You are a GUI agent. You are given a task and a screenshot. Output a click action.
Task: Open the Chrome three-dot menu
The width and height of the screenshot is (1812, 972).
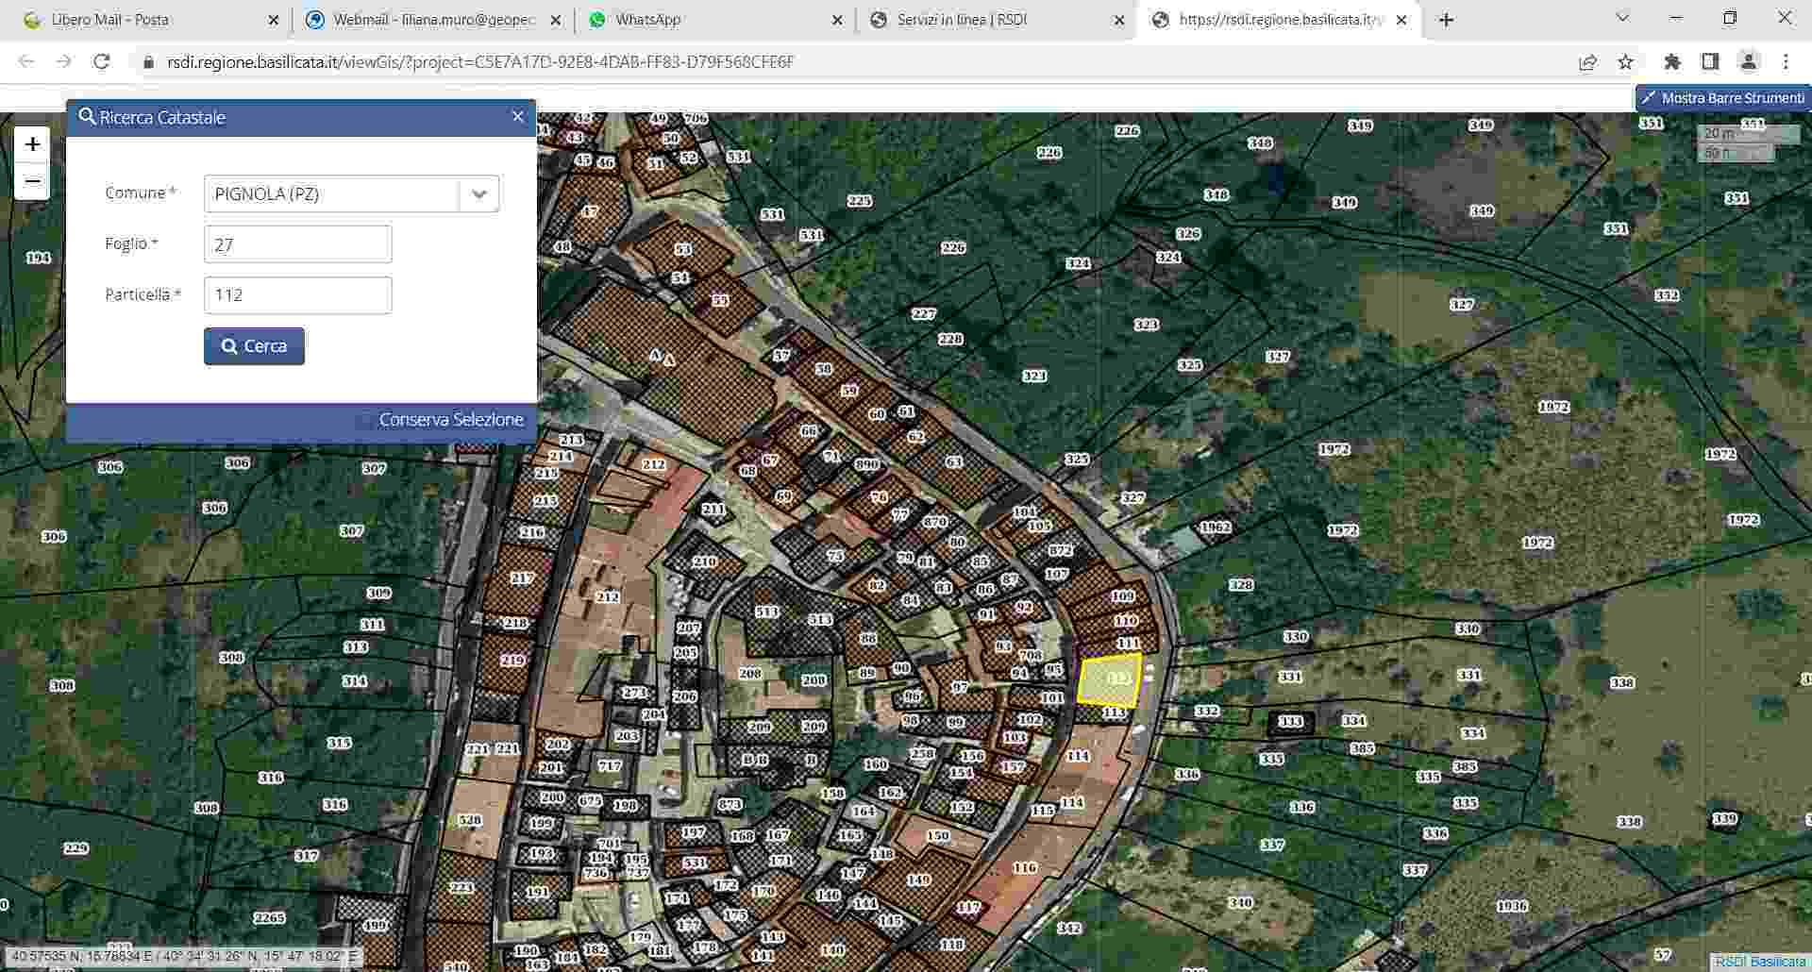coord(1786,62)
